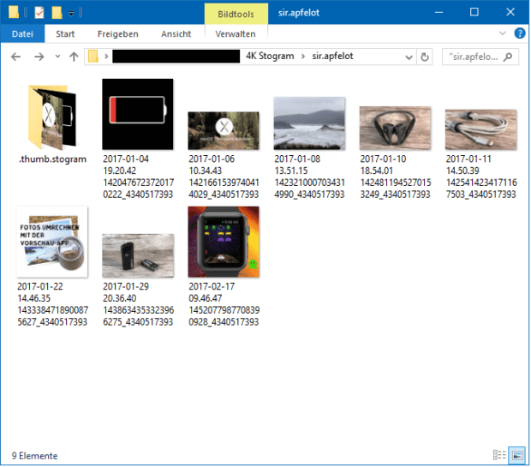The image size is (531, 467).
Task: Open Explorer help question mark icon
Action: [519, 34]
